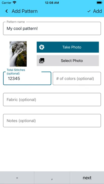Tap the Notes optional field
The width and height of the screenshot is (104, 184).
pyautogui.click(x=52, y=121)
